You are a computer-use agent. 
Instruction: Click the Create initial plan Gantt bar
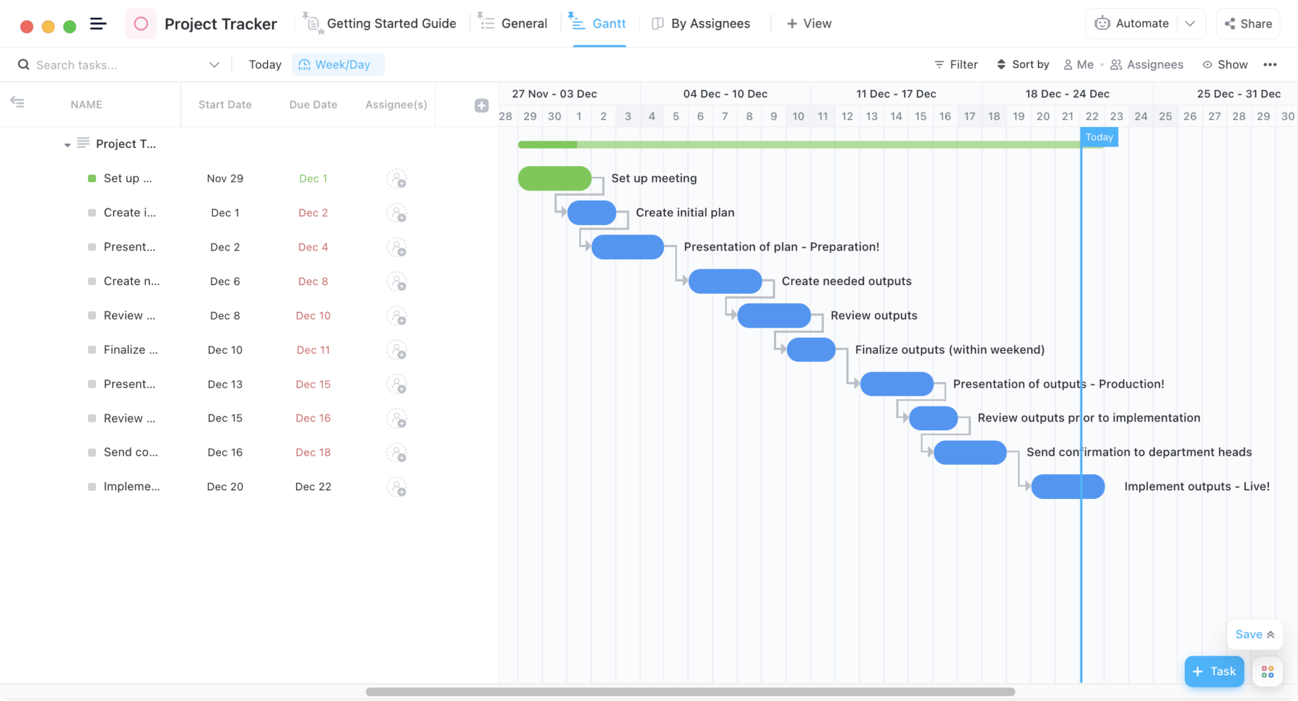592,213
